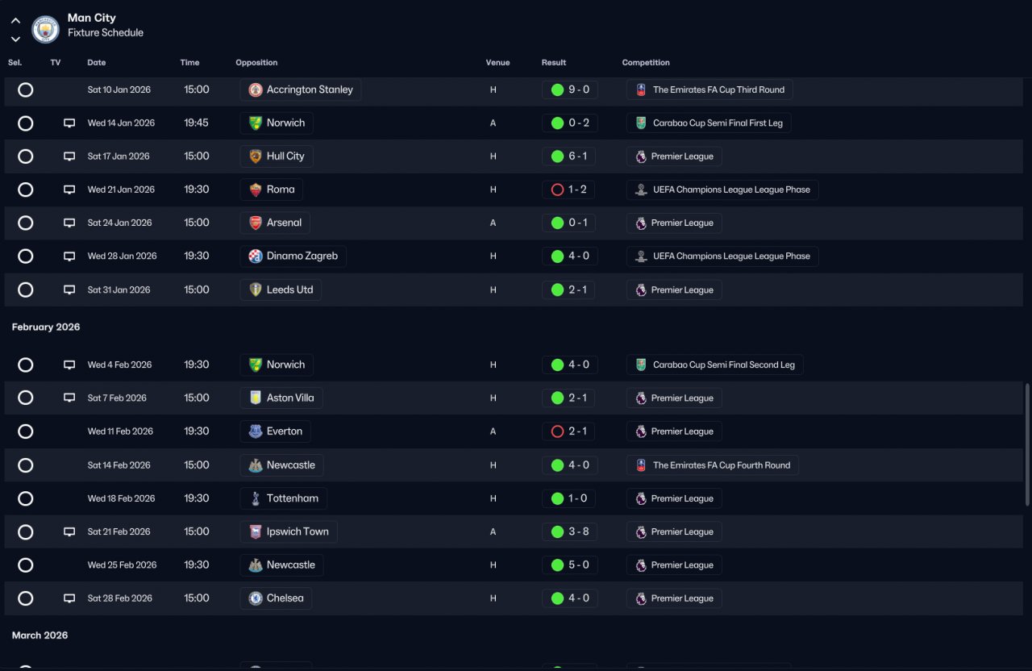The image size is (1032, 671).
Task: Click the Man City club crest icon
Action: pos(45,29)
